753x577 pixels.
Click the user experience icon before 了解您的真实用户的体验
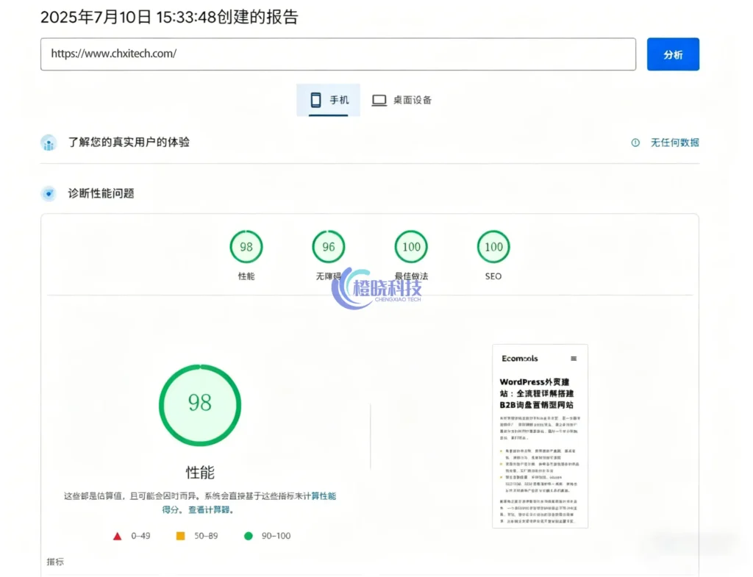[49, 143]
